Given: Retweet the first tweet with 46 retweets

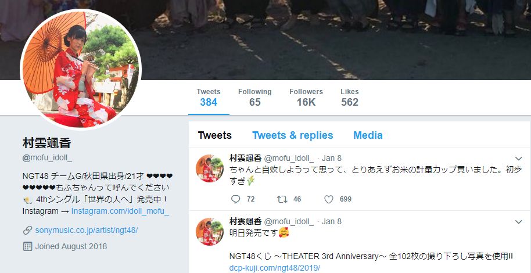Looking at the screenshot, I should point(282,199).
